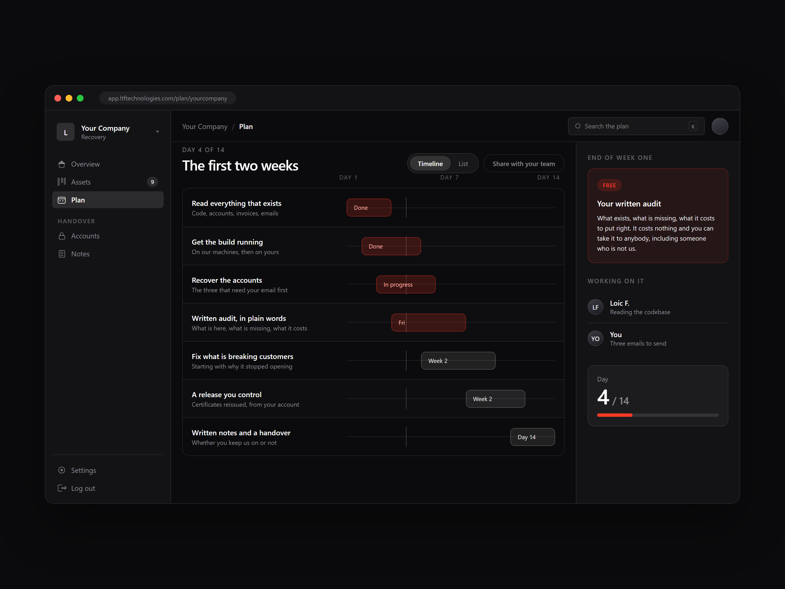Go to Plan in sidebar

(x=108, y=200)
